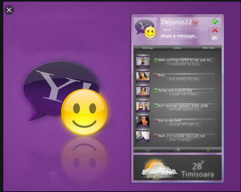This screenshot has height=192, width=241.
Task: Select status 'Yeah, I'm outside now,Call me!'
Action: 181,135
